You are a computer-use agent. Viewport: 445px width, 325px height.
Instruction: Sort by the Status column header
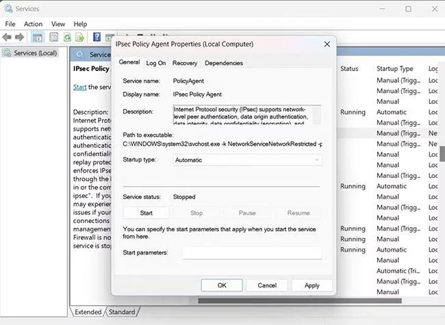(x=349, y=68)
